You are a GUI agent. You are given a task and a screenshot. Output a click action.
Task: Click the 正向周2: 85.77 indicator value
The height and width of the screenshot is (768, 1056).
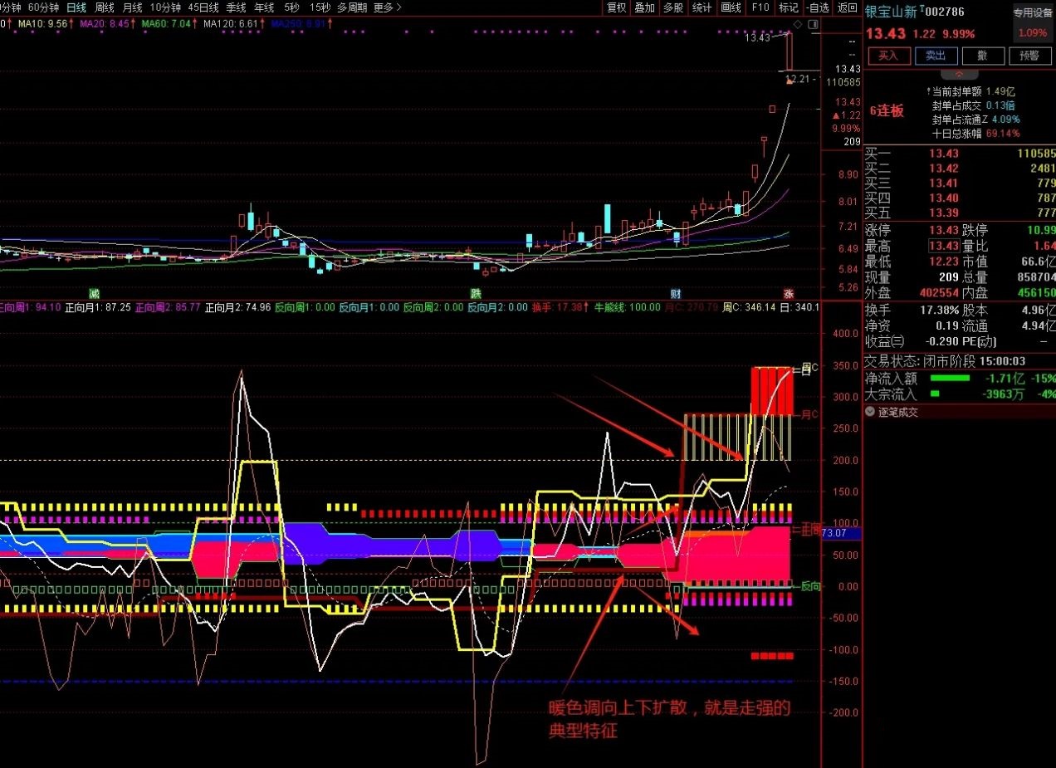coord(169,307)
